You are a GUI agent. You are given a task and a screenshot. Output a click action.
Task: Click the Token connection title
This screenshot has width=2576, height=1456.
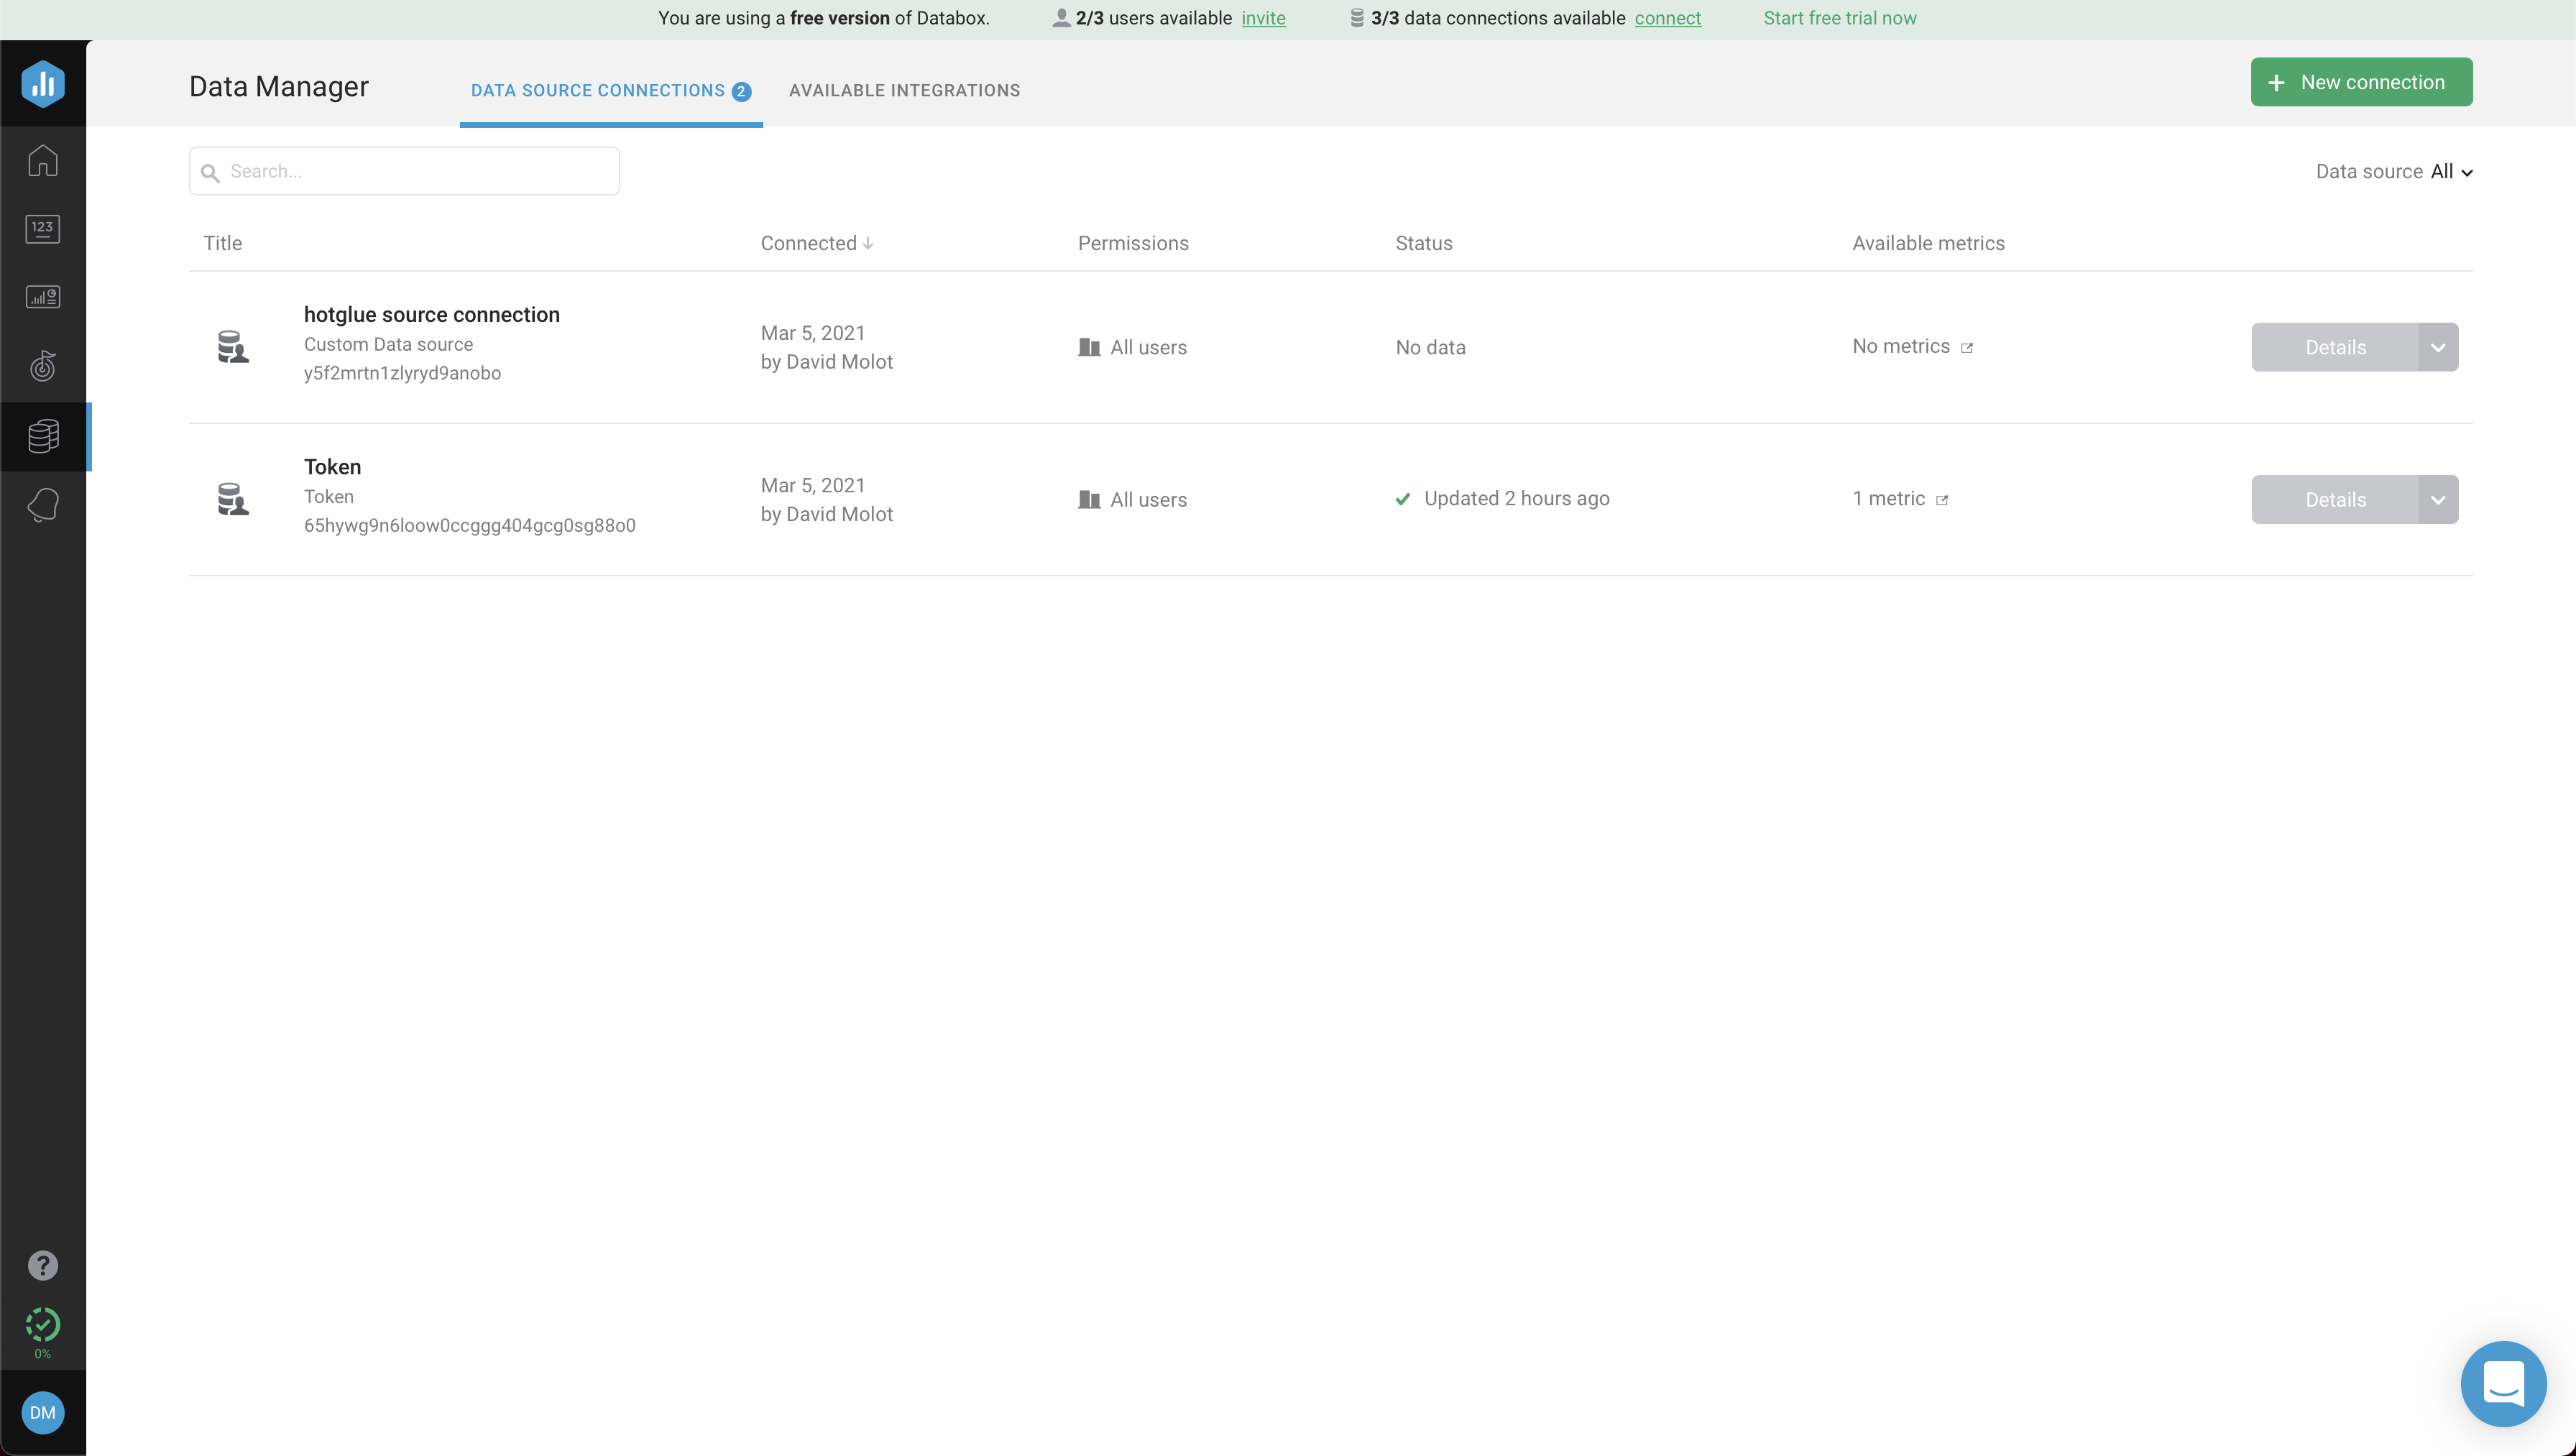[x=332, y=466]
